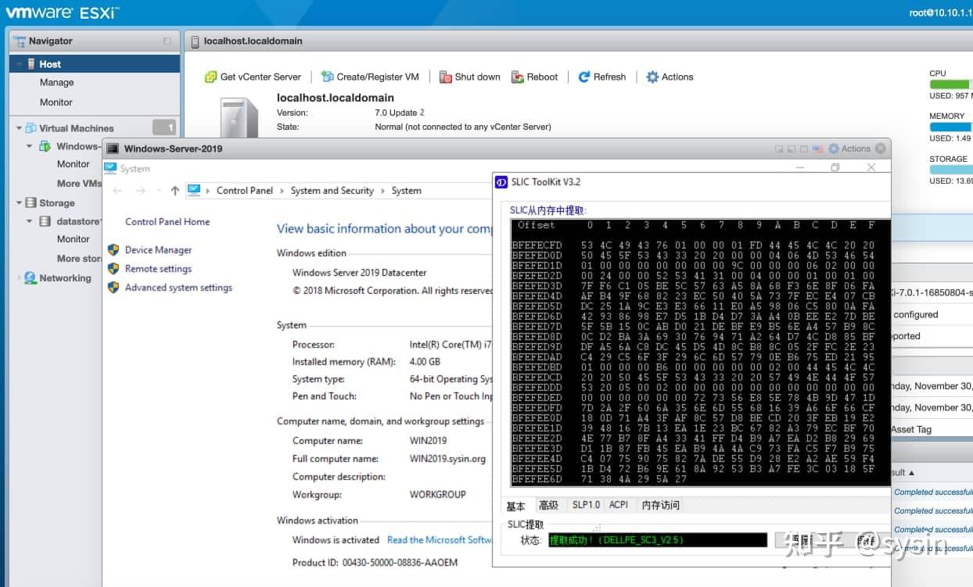The width and height of the screenshot is (973, 587).
Task: Click Control Panel breadcrumb
Action: coord(245,191)
